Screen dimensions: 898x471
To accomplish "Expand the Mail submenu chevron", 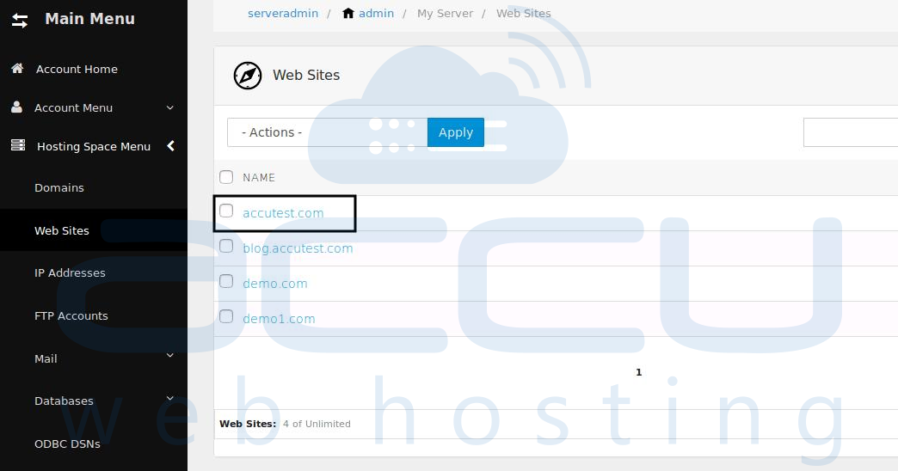I will pos(170,355).
